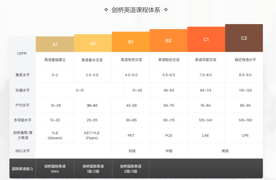Select the A1 level header block
This screenshot has width=276, height=180.
click(x=55, y=44)
